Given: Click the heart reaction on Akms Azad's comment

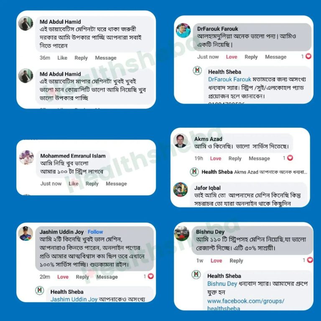Looking at the screenshot, I should click(x=290, y=158).
